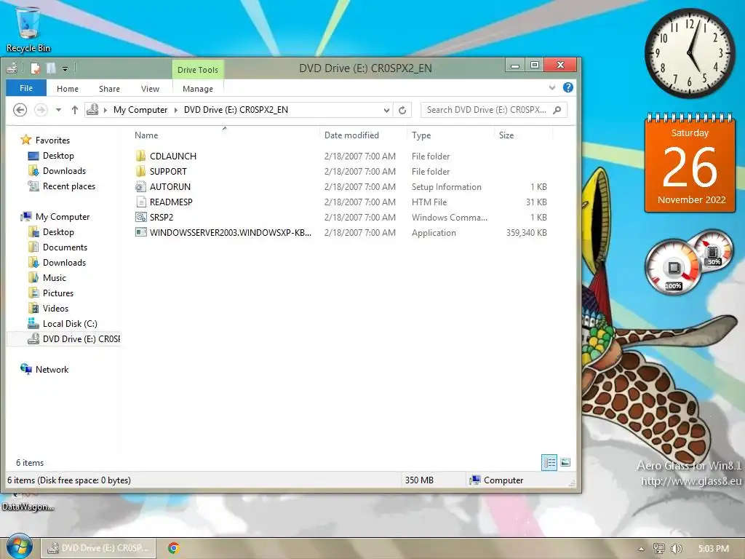
Task: Switch to Large icons view button
Action: 565,462
